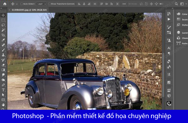Open the Clone Source panel icon
Image resolution: width=188 pixels, height=123 pixels.
[169, 40]
